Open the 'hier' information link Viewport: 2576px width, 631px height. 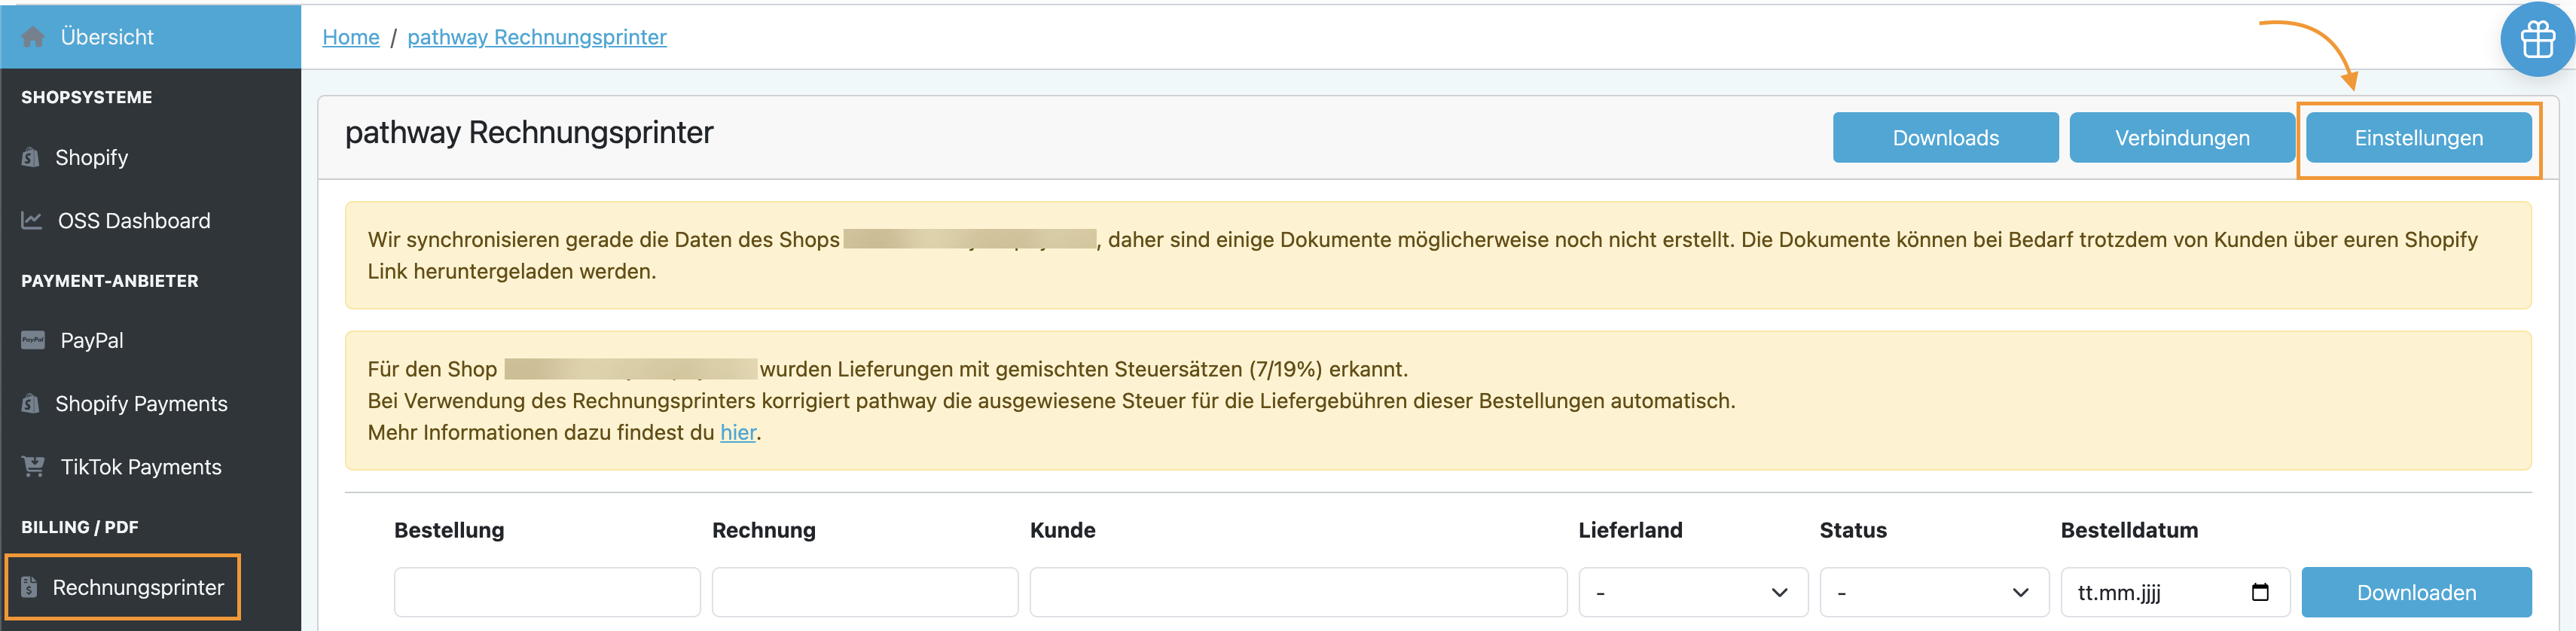[738, 432]
